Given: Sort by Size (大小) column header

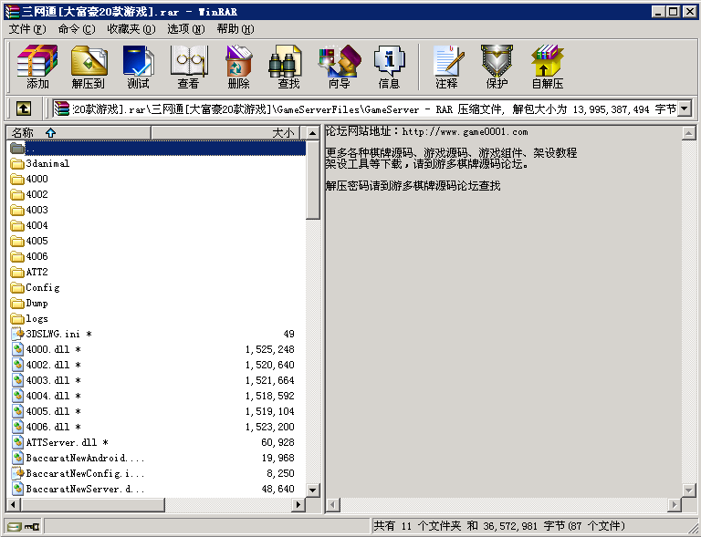Looking at the screenshot, I should pos(283,132).
